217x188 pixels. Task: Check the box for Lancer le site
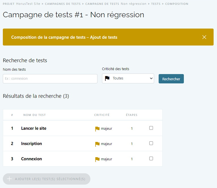point(151,128)
